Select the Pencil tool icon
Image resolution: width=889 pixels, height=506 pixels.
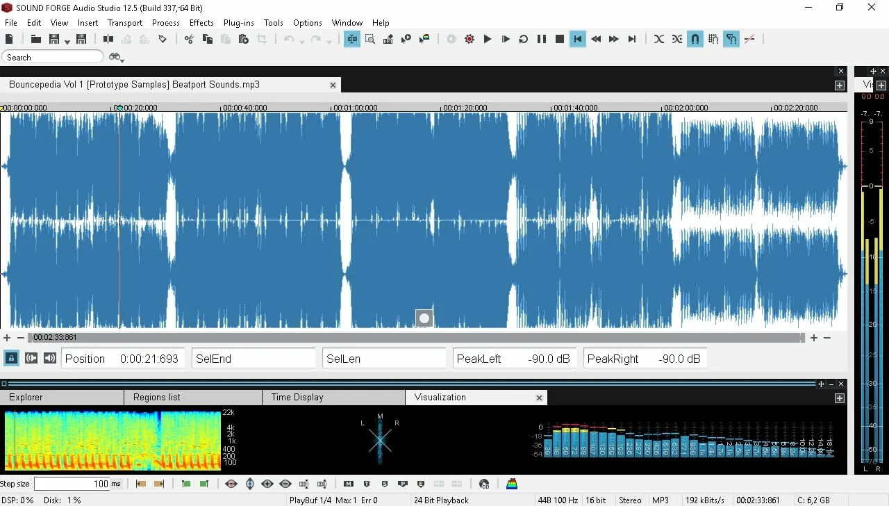tap(388, 40)
